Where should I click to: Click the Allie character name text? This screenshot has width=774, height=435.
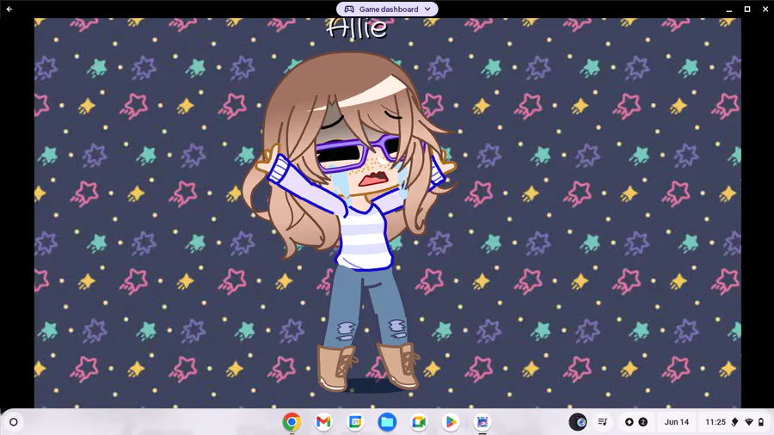[x=357, y=28]
